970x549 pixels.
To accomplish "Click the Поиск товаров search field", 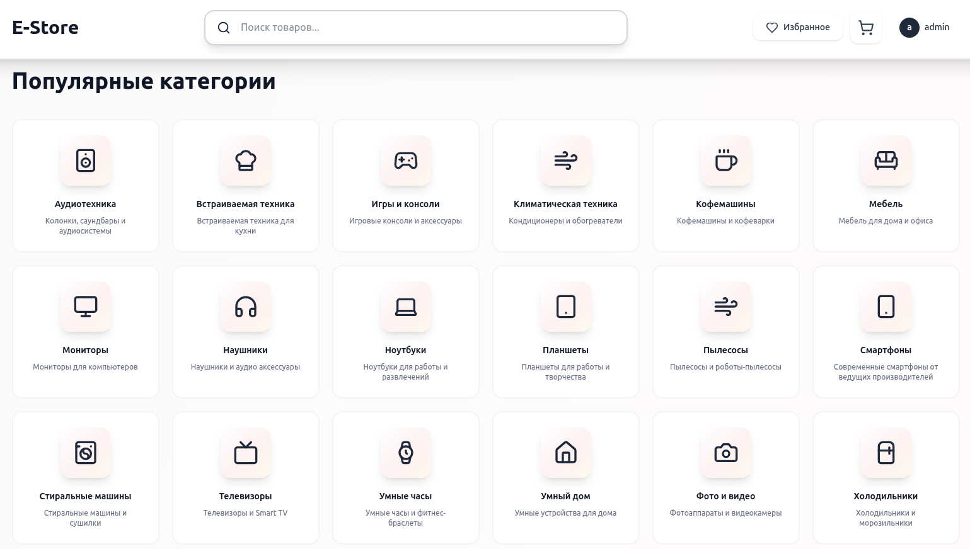I will (x=416, y=28).
